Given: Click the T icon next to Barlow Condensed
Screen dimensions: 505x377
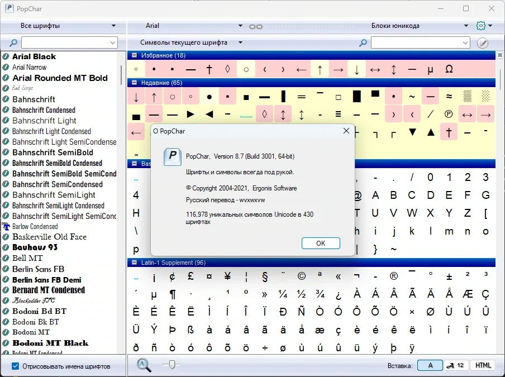Looking at the screenshot, I should [6, 227].
